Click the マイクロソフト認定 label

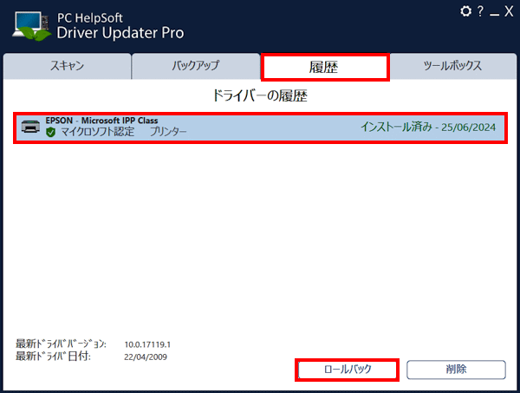point(98,132)
